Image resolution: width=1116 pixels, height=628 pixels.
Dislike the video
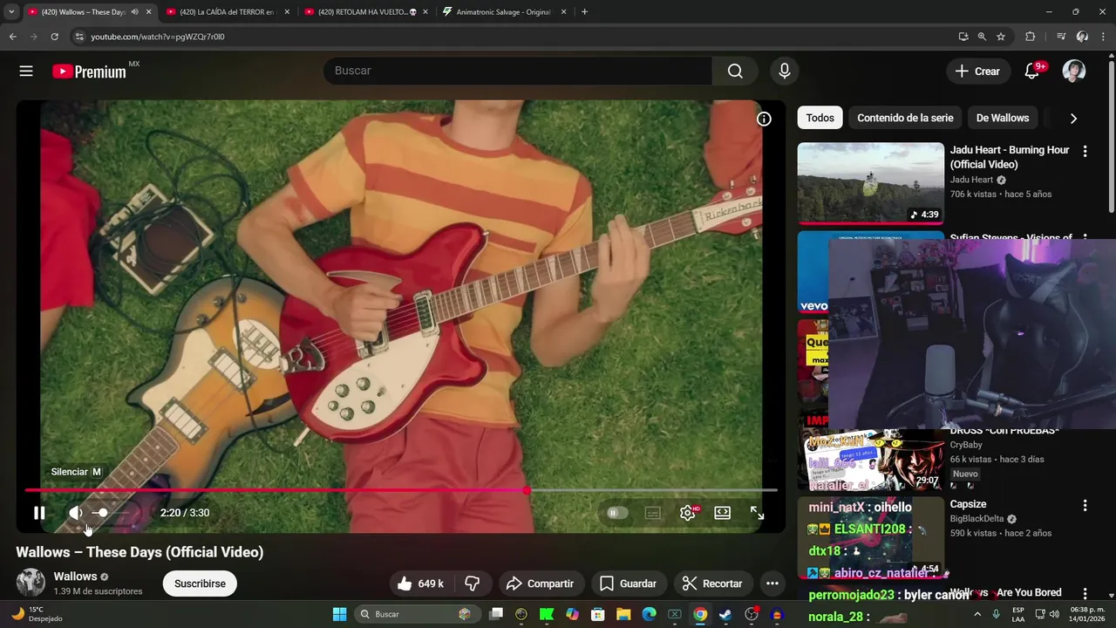(473, 584)
